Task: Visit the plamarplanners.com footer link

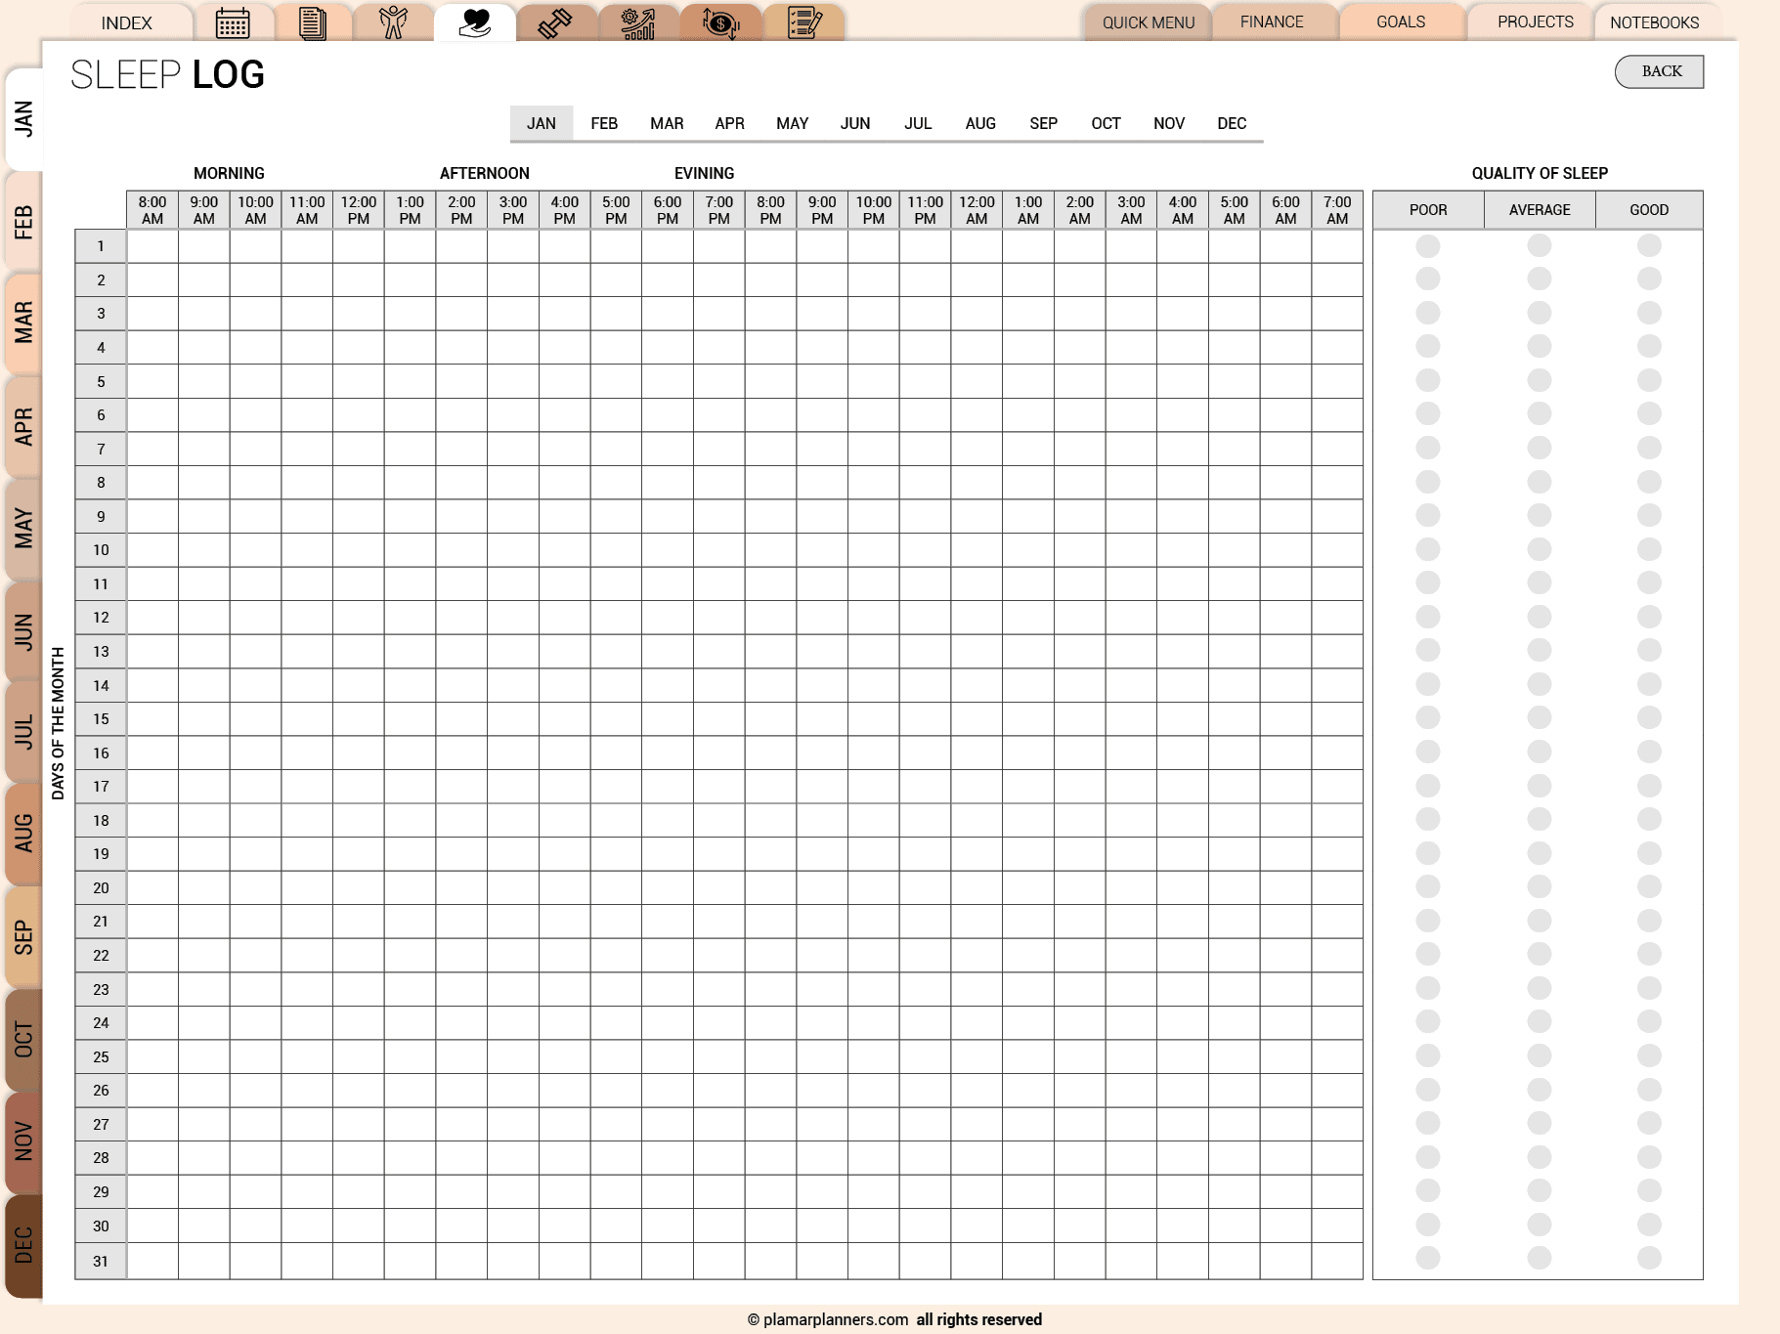Action: click(x=836, y=1319)
